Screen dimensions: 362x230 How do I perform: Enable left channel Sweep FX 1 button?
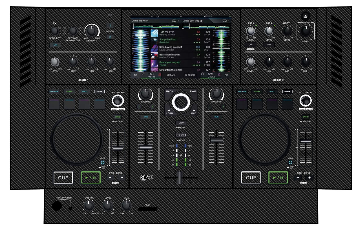point(139,107)
